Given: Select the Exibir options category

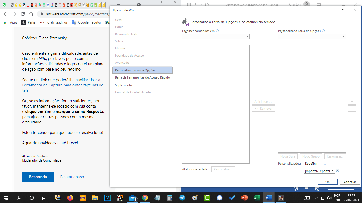Looking at the screenshot, I should click(142, 27).
